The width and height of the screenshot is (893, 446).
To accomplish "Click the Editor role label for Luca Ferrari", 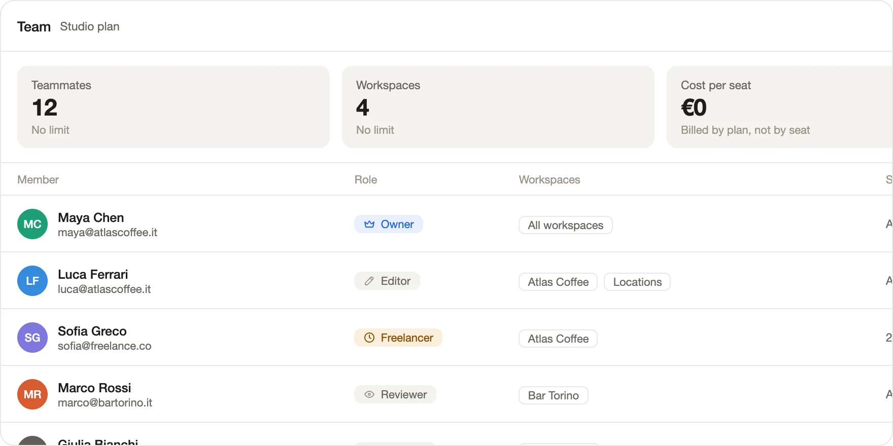I will pyautogui.click(x=387, y=281).
